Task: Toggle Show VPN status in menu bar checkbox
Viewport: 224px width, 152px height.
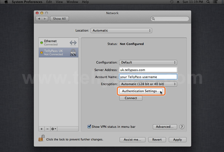Action: point(89,126)
